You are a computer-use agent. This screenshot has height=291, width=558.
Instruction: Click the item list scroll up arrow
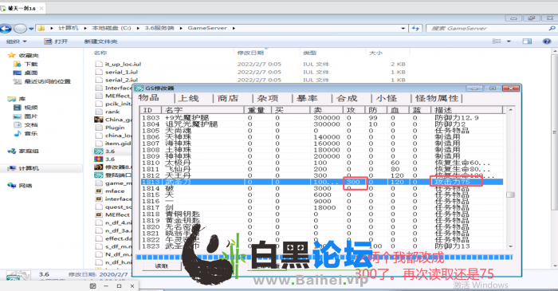(511, 110)
